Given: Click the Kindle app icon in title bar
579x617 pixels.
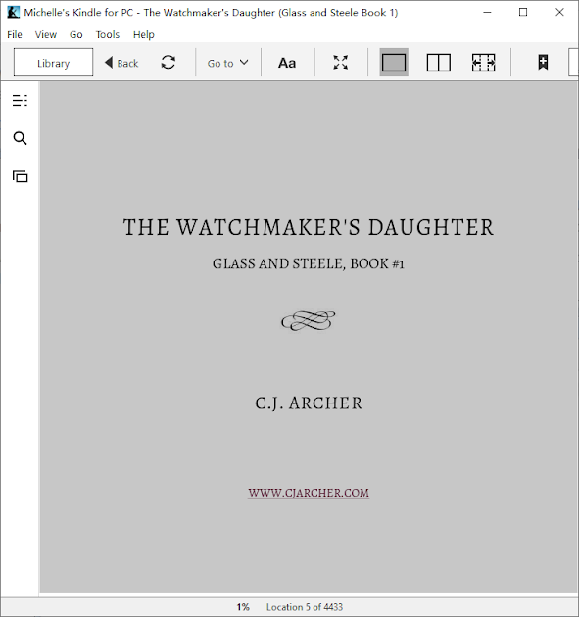Looking at the screenshot, I should click(13, 12).
